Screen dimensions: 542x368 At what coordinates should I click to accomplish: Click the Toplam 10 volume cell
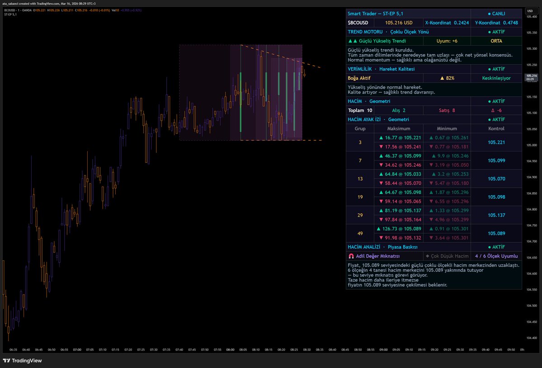click(x=360, y=110)
